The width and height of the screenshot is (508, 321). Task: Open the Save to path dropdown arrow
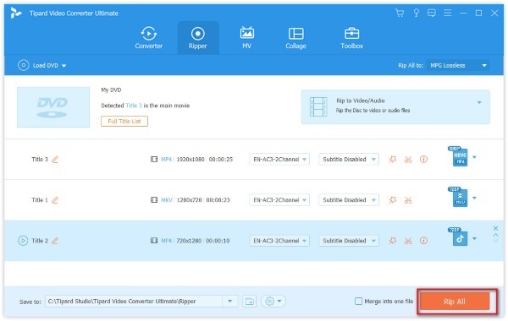(230, 302)
